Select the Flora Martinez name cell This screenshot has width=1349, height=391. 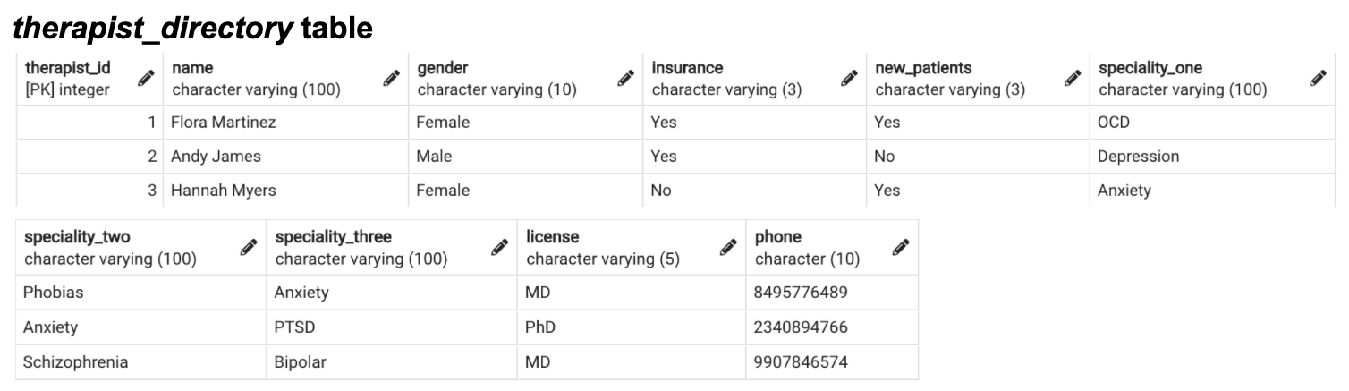pos(224,123)
